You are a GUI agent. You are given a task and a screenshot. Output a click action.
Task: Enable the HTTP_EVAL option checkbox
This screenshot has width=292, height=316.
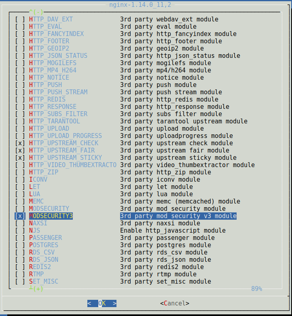[x=20, y=27]
